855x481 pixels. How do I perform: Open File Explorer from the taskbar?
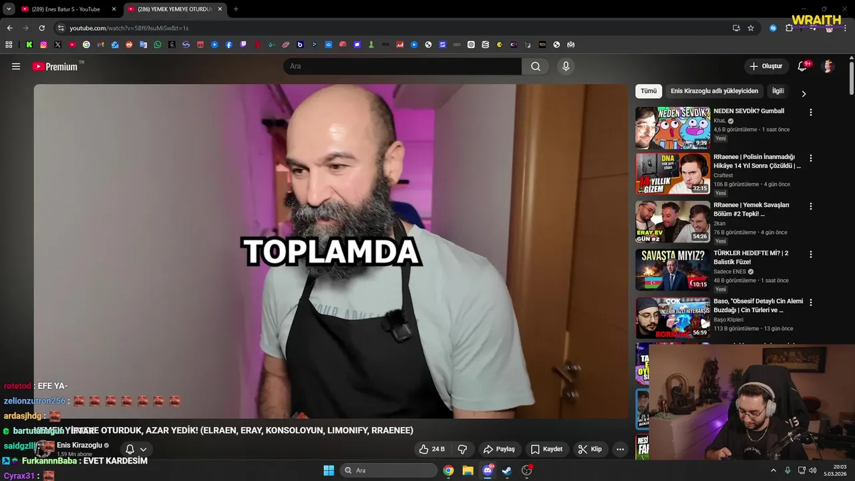tap(468, 470)
